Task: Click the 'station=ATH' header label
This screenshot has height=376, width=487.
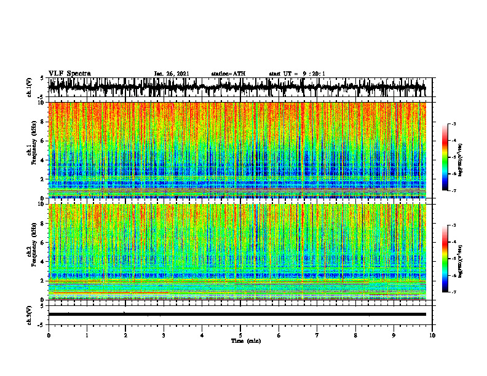Action: pos(228,74)
